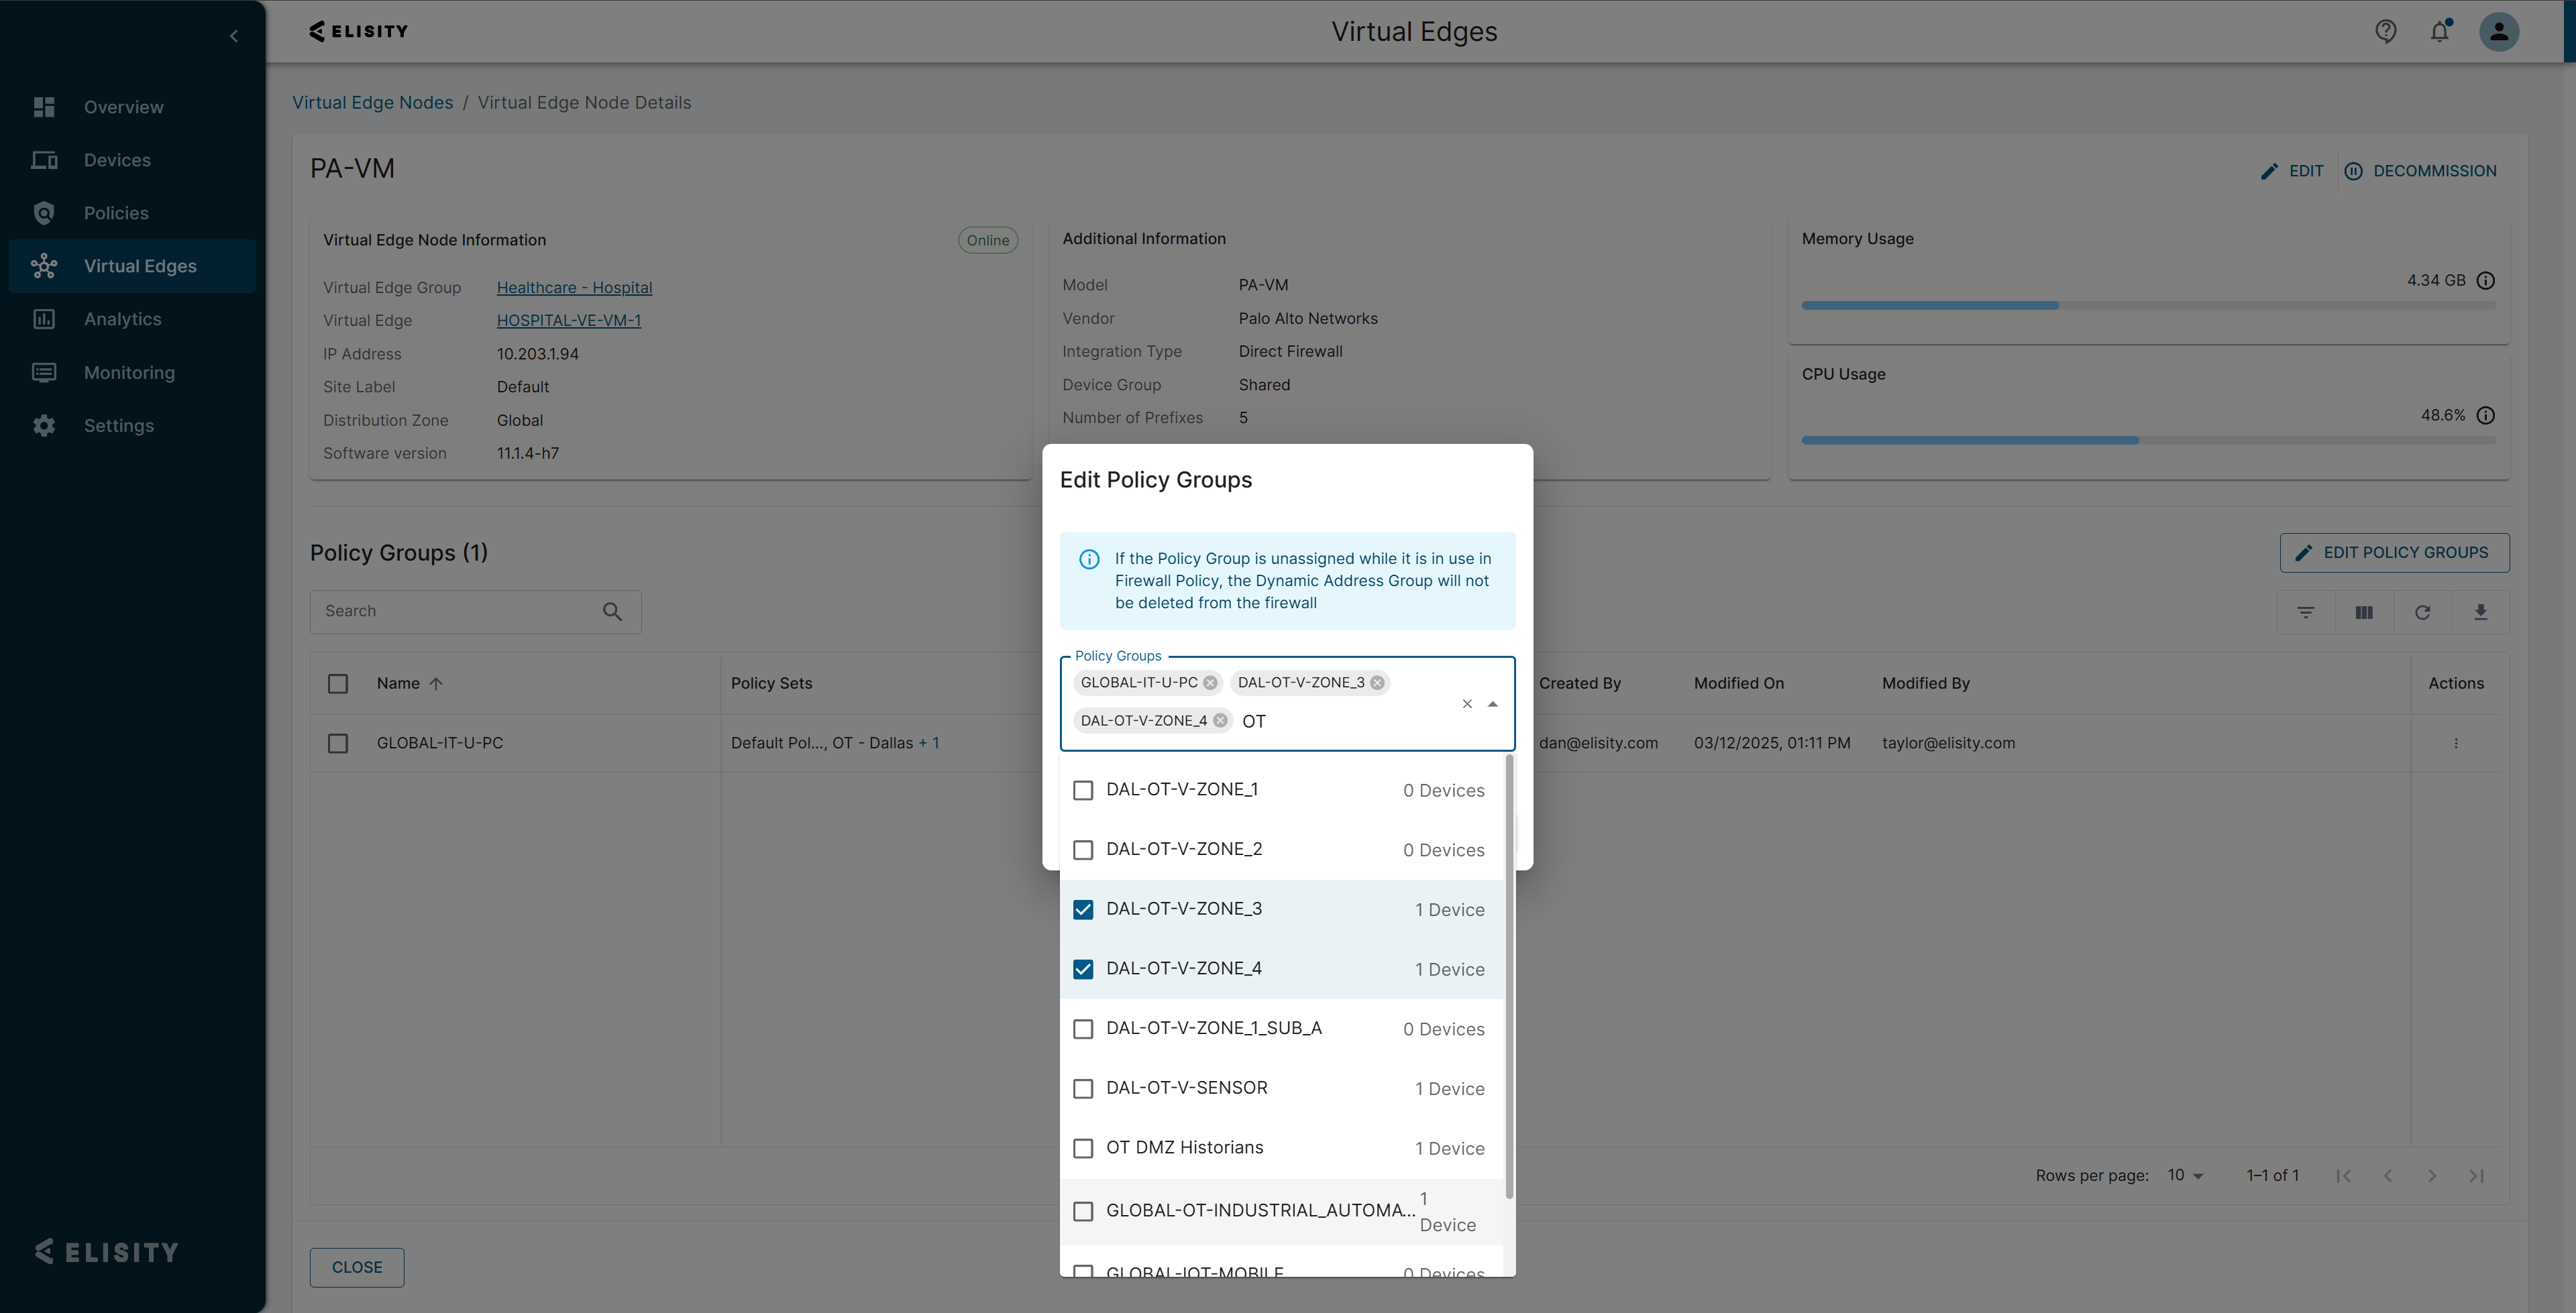Select the OT DMZ Historians checkbox

[1083, 1148]
